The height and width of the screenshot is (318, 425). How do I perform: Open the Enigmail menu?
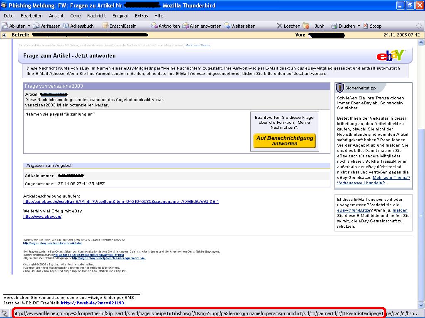(120, 16)
